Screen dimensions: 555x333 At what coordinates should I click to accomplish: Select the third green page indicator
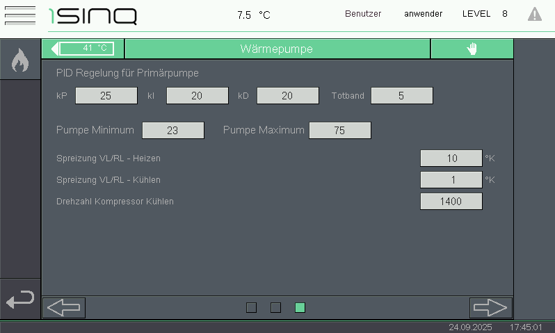click(300, 307)
